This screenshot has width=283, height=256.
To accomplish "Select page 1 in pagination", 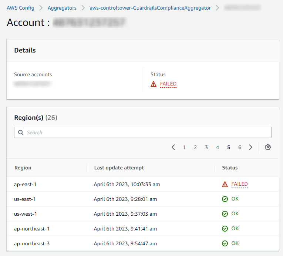I will point(184,147).
